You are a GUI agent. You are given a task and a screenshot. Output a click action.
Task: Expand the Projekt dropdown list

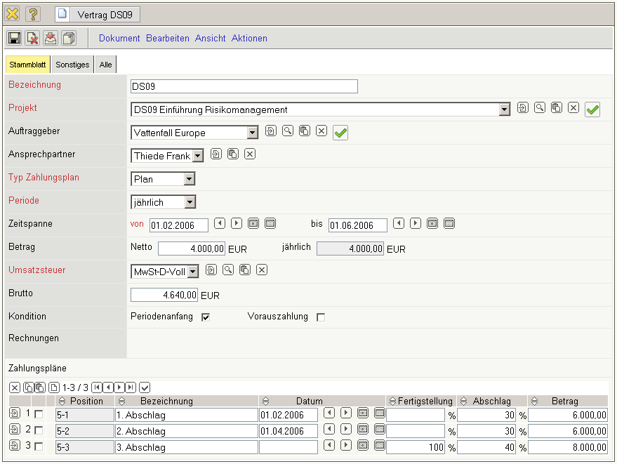click(504, 110)
